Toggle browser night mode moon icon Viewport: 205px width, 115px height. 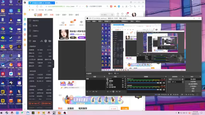(135, 6)
